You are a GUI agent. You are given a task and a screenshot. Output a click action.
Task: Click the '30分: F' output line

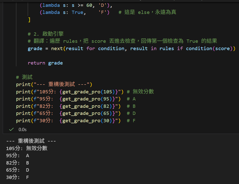point(18,177)
